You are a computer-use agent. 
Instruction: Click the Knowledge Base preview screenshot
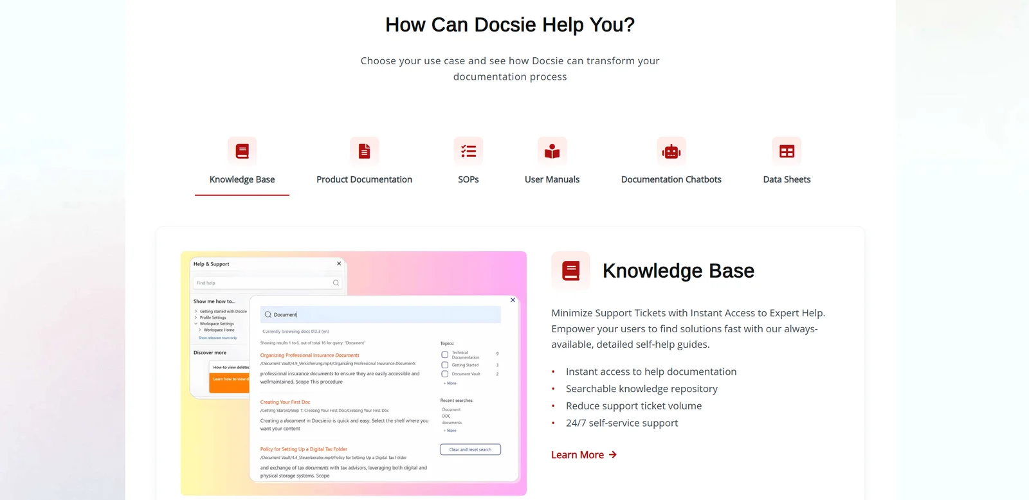354,373
